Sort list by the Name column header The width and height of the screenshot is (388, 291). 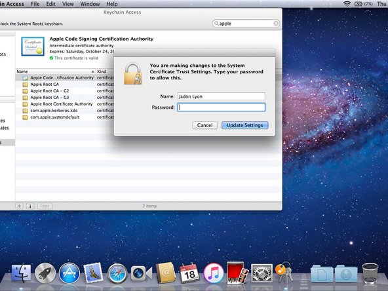point(56,71)
